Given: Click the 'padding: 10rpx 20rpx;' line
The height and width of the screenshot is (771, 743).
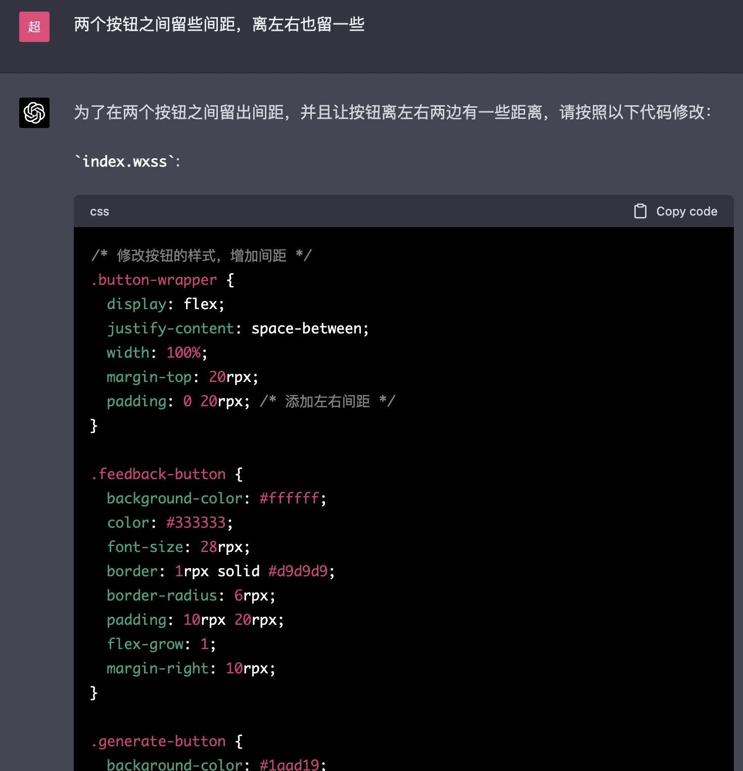Looking at the screenshot, I should (195, 620).
